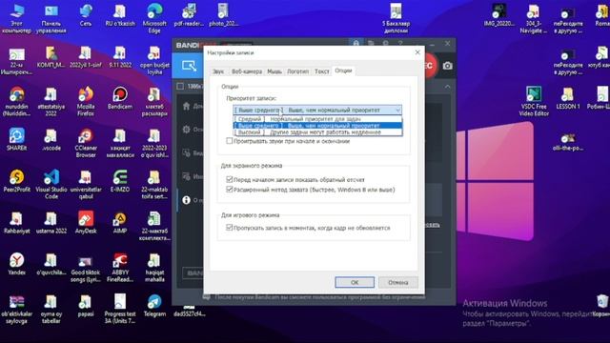Open the ABBYY FineReader desktop icon
Image resolution: width=610 pixels, height=343 pixels.
[120, 268]
